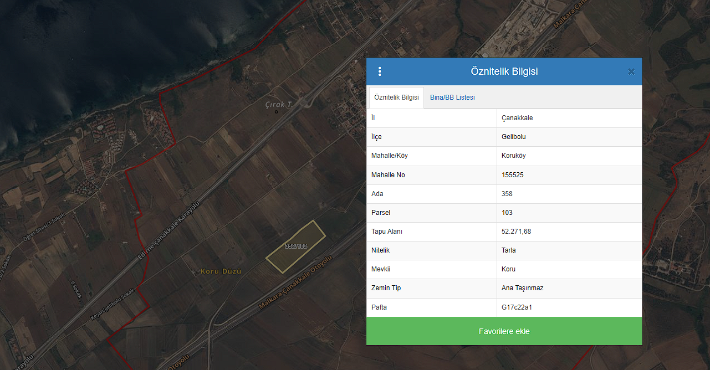Select the Koruköy value in Mahalle/Köy row
This screenshot has width=710, height=370.
tap(513, 156)
